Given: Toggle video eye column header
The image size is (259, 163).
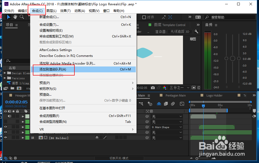Looking at the screenshot, I should [x=5, y=111].
